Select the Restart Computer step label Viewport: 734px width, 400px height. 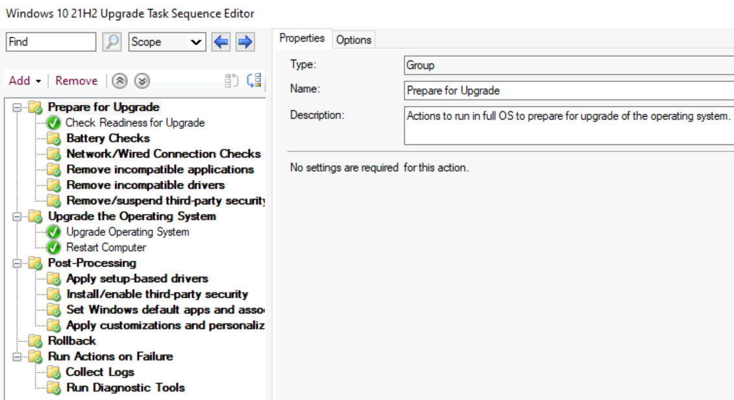[x=106, y=247]
